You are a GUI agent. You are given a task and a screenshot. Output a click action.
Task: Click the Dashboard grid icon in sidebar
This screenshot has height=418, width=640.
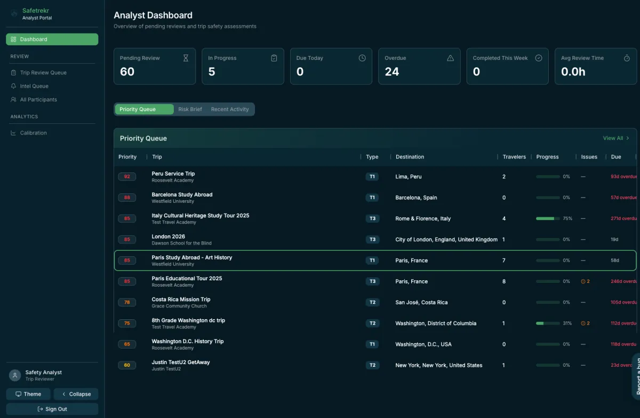click(x=13, y=40)
